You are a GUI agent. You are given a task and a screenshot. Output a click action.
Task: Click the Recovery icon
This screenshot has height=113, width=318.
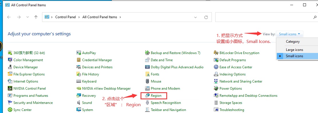79,95
